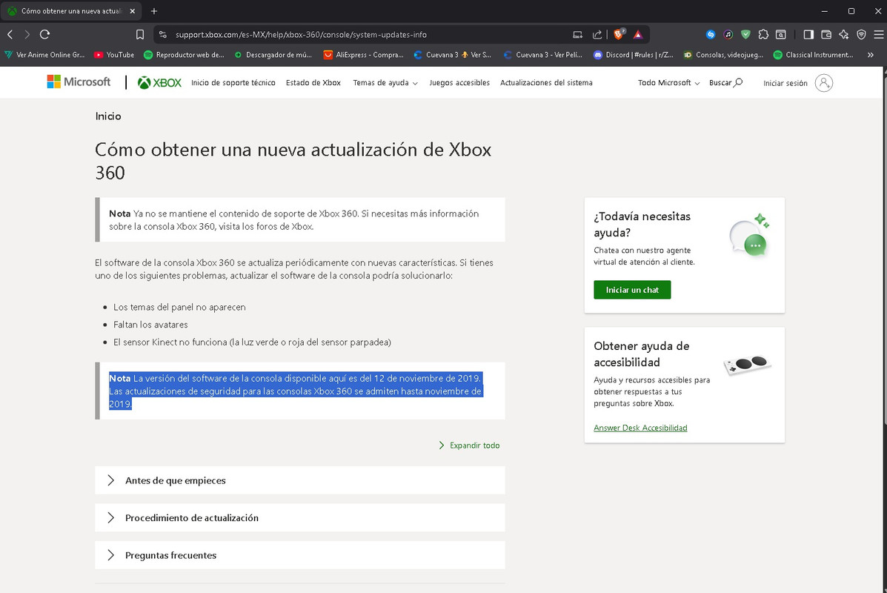Open the Cuevana 3 Ver Películas bookmark
The image size is (887, 593).
pos(542,55)
